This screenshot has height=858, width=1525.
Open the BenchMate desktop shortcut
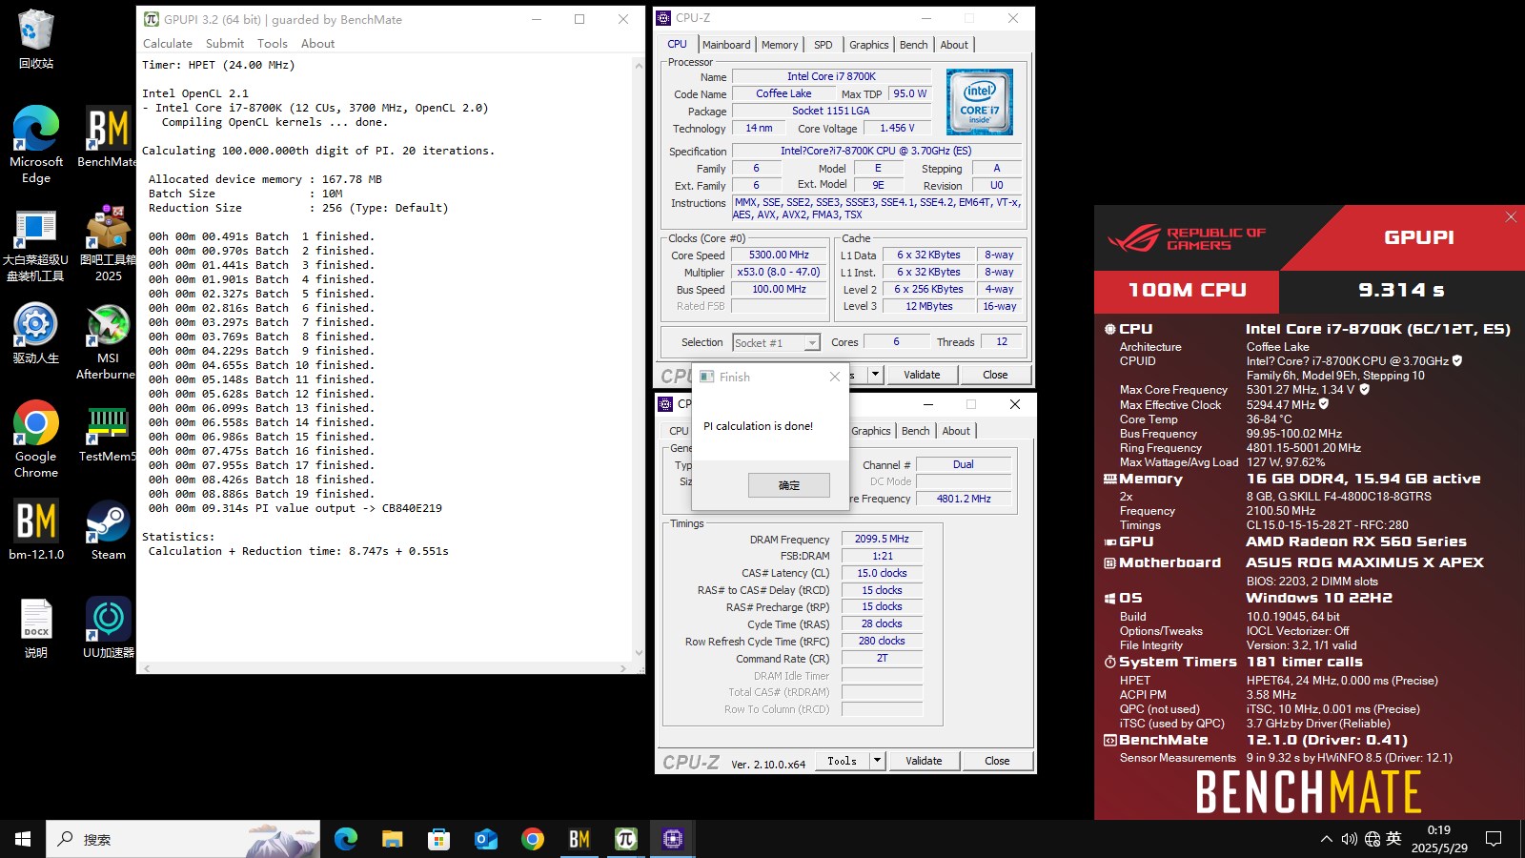pyautogui.click(x=108, y=136)
